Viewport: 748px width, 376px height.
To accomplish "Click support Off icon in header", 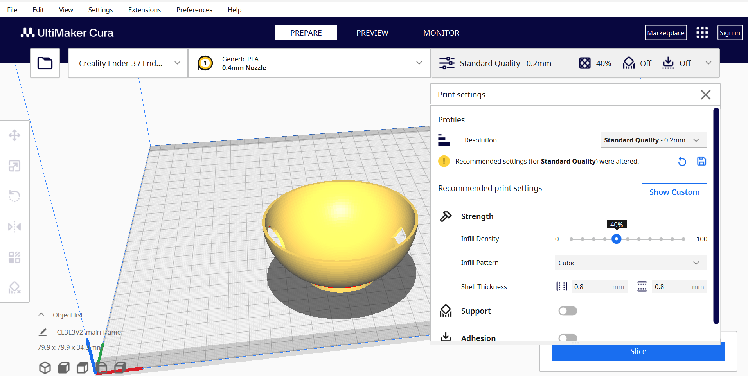I will 629,63.
